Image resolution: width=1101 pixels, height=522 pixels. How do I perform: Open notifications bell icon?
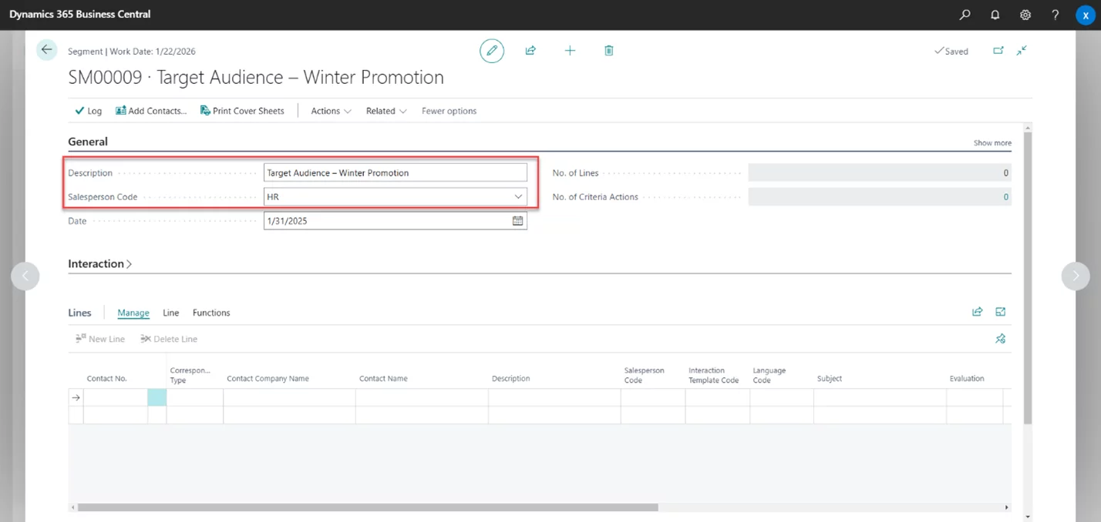coord(995,15)
